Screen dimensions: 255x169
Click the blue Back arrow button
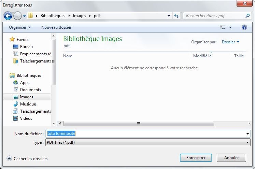(8, 16)
